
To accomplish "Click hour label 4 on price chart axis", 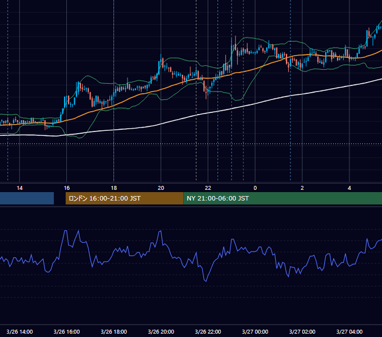I will (349, 188).
